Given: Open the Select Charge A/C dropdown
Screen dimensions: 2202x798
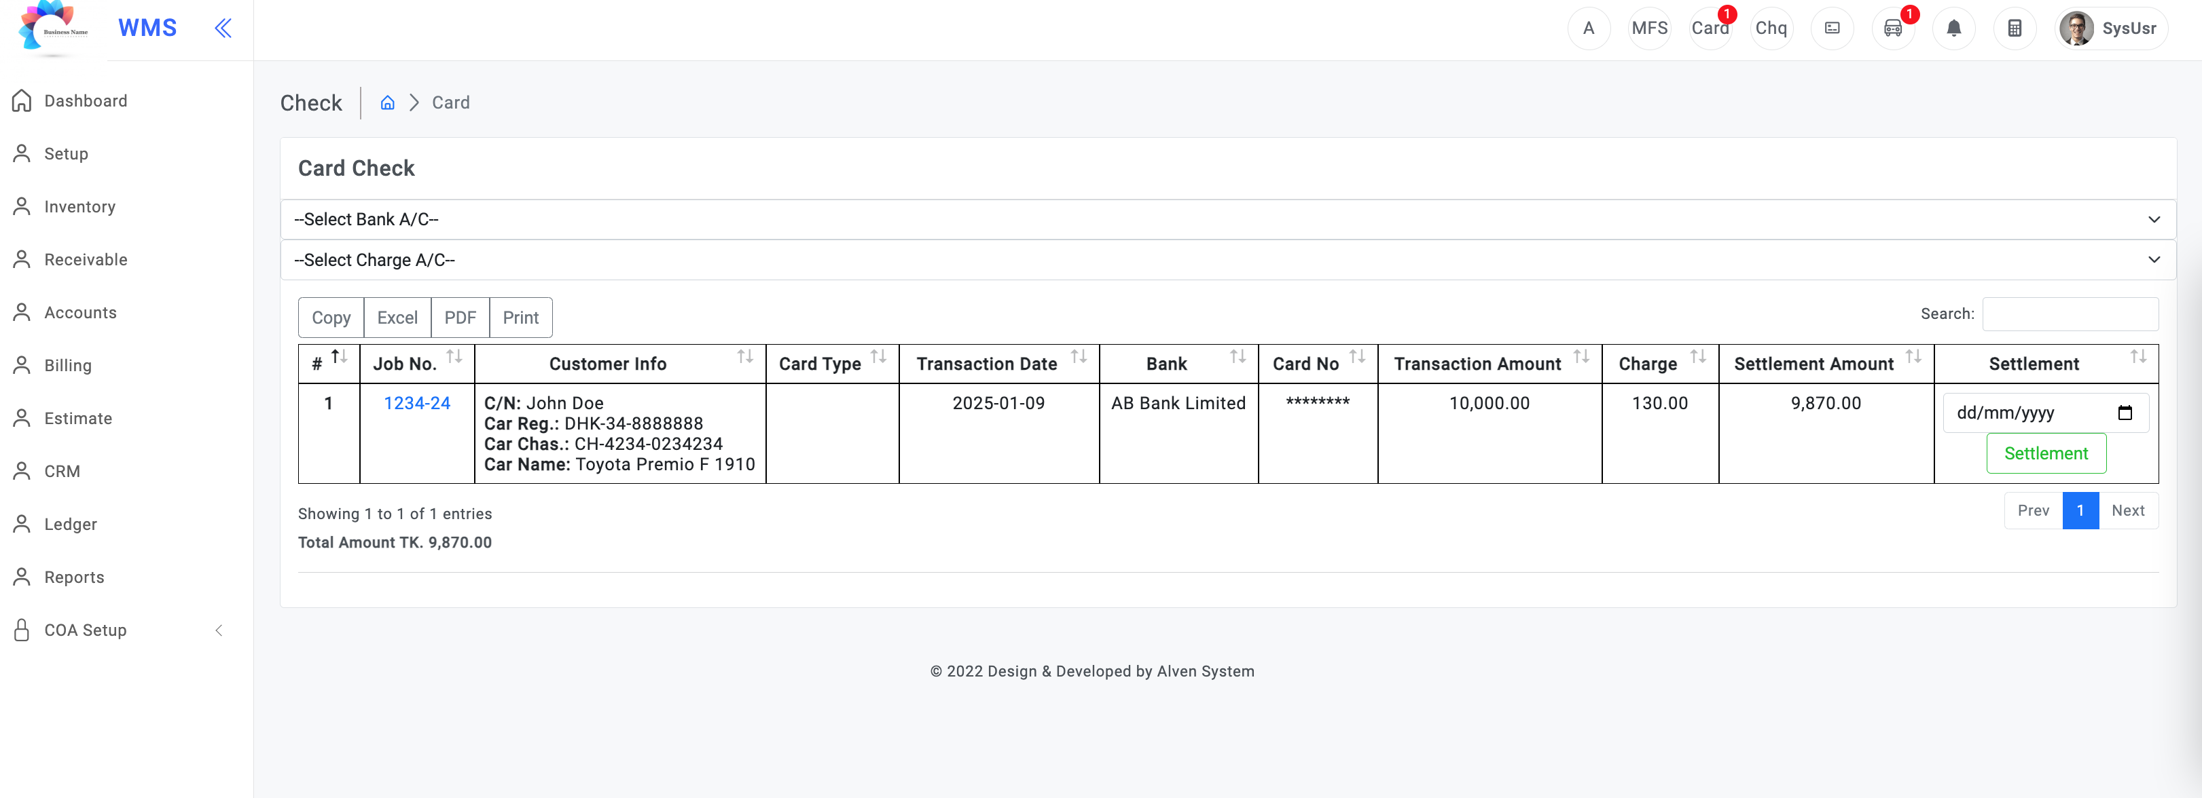Looking at the screenshot, I should (x=1227, y=260).
